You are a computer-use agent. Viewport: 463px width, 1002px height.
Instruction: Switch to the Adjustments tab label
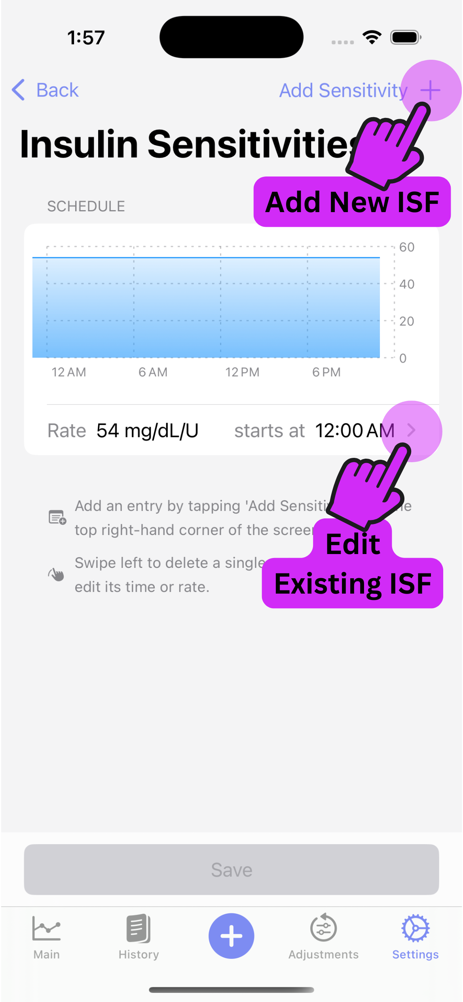[323, 955]
